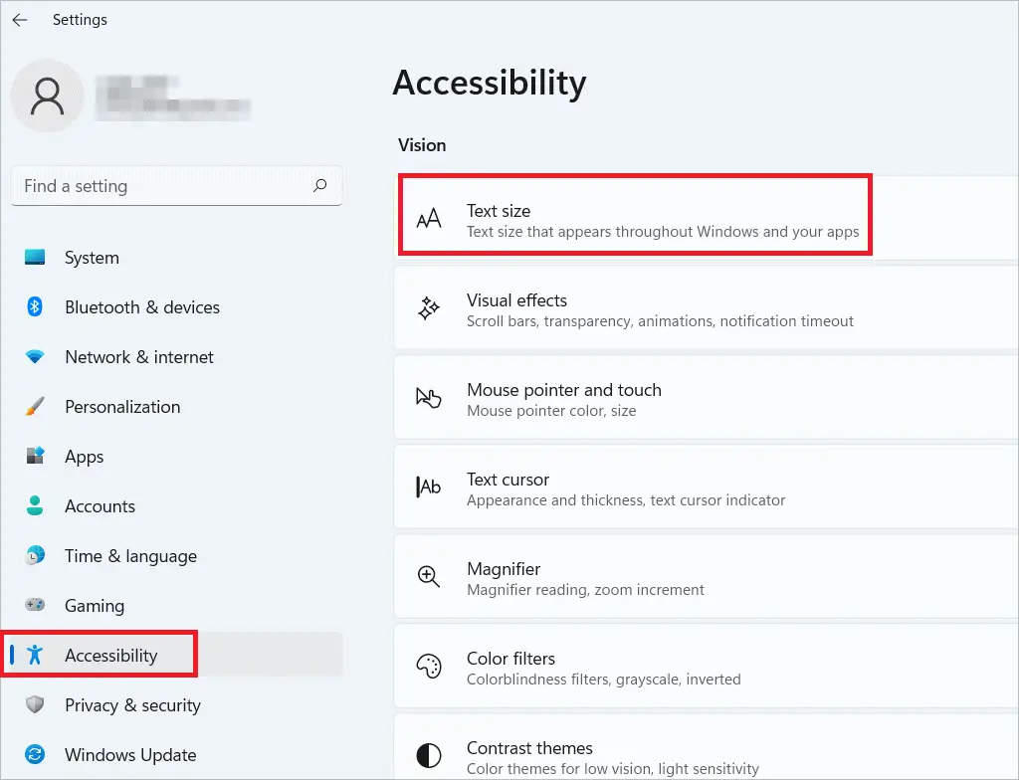This screenshot has width=1019, height=780.
Task: Click the Magnifier zoom icon
Action: [429, 577]
